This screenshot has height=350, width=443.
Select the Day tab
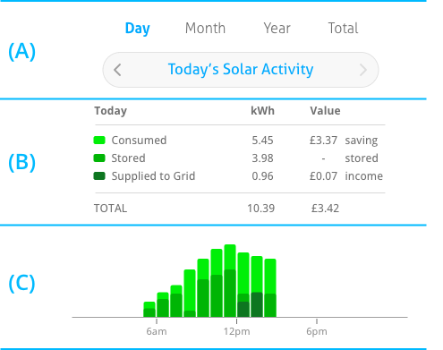pos(138,29)
